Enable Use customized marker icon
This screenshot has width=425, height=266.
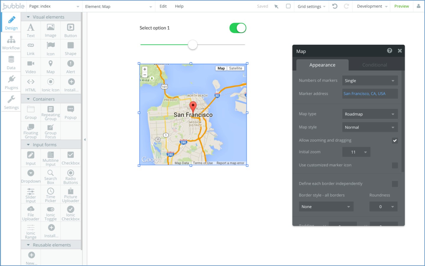[x=395, y=165]
